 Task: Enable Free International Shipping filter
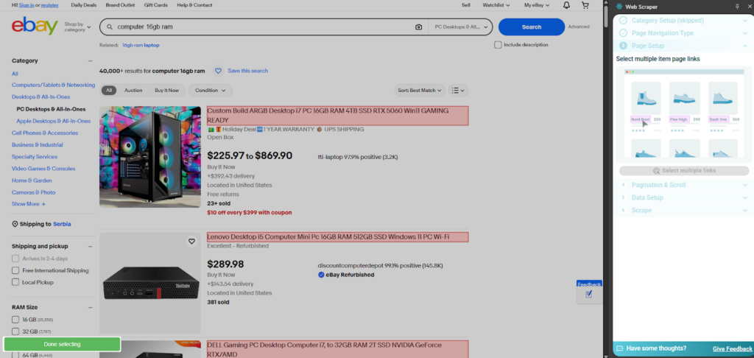[x=15, y=270]
